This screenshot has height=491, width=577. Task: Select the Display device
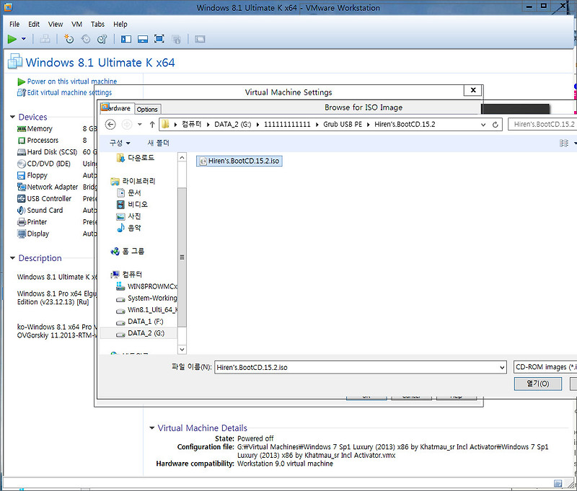[38, 234]
